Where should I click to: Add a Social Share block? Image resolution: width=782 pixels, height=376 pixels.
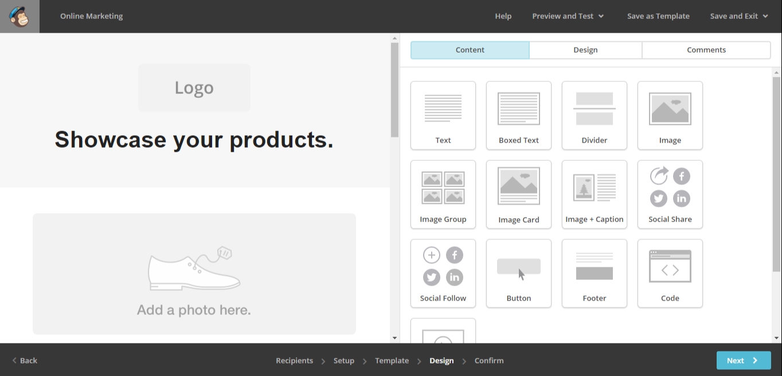click(x=670, y=195)
